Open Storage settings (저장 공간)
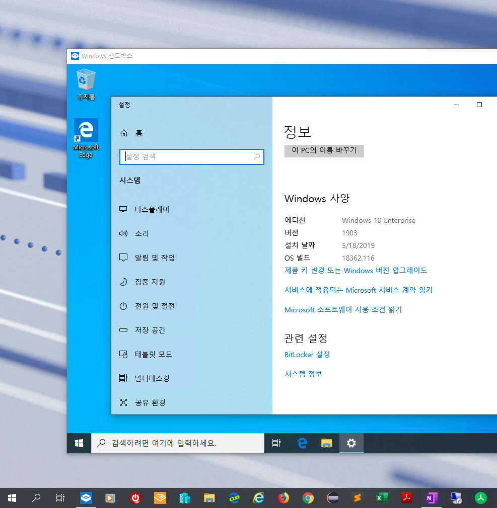This screenshot has height=508, width=497. coord(142,330)
